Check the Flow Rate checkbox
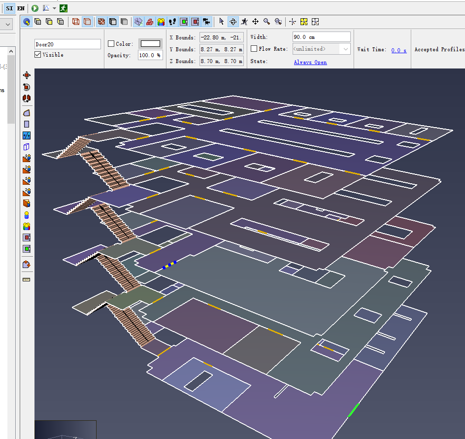465x439 pixels. [x=254, y=49]
